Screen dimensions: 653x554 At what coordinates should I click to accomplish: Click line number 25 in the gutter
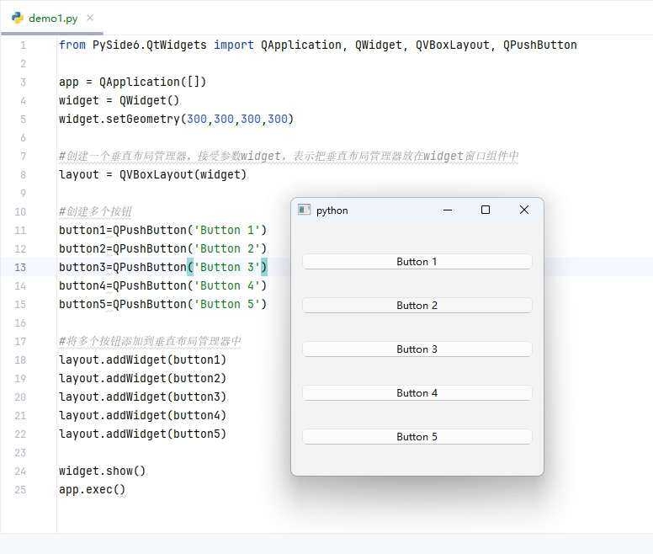[20, 489]
